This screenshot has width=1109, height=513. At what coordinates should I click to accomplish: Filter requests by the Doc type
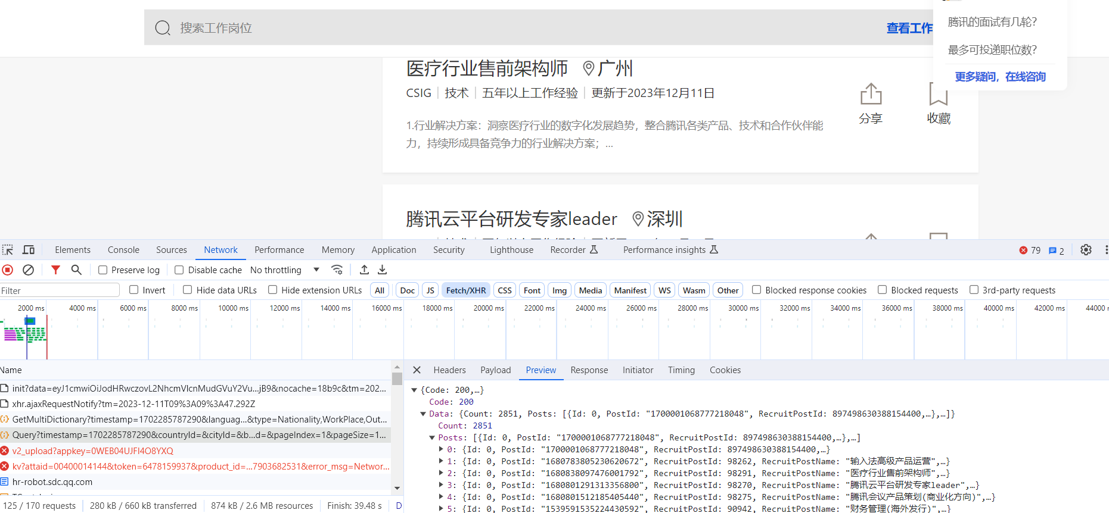tap(408, 290)
